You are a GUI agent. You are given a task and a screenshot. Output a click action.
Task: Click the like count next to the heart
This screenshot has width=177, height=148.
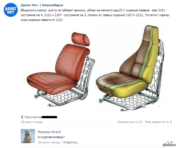tap(171, 122)
